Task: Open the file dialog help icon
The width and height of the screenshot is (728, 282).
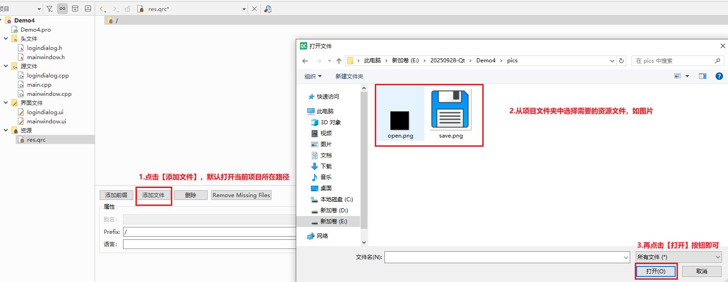Action: click(719, 76)
